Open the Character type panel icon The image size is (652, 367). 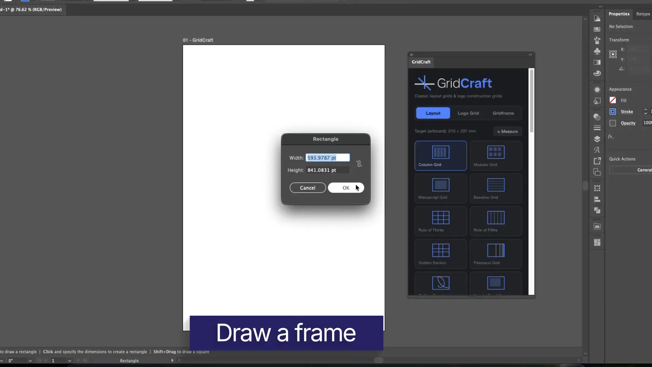(x=597, y=150)
